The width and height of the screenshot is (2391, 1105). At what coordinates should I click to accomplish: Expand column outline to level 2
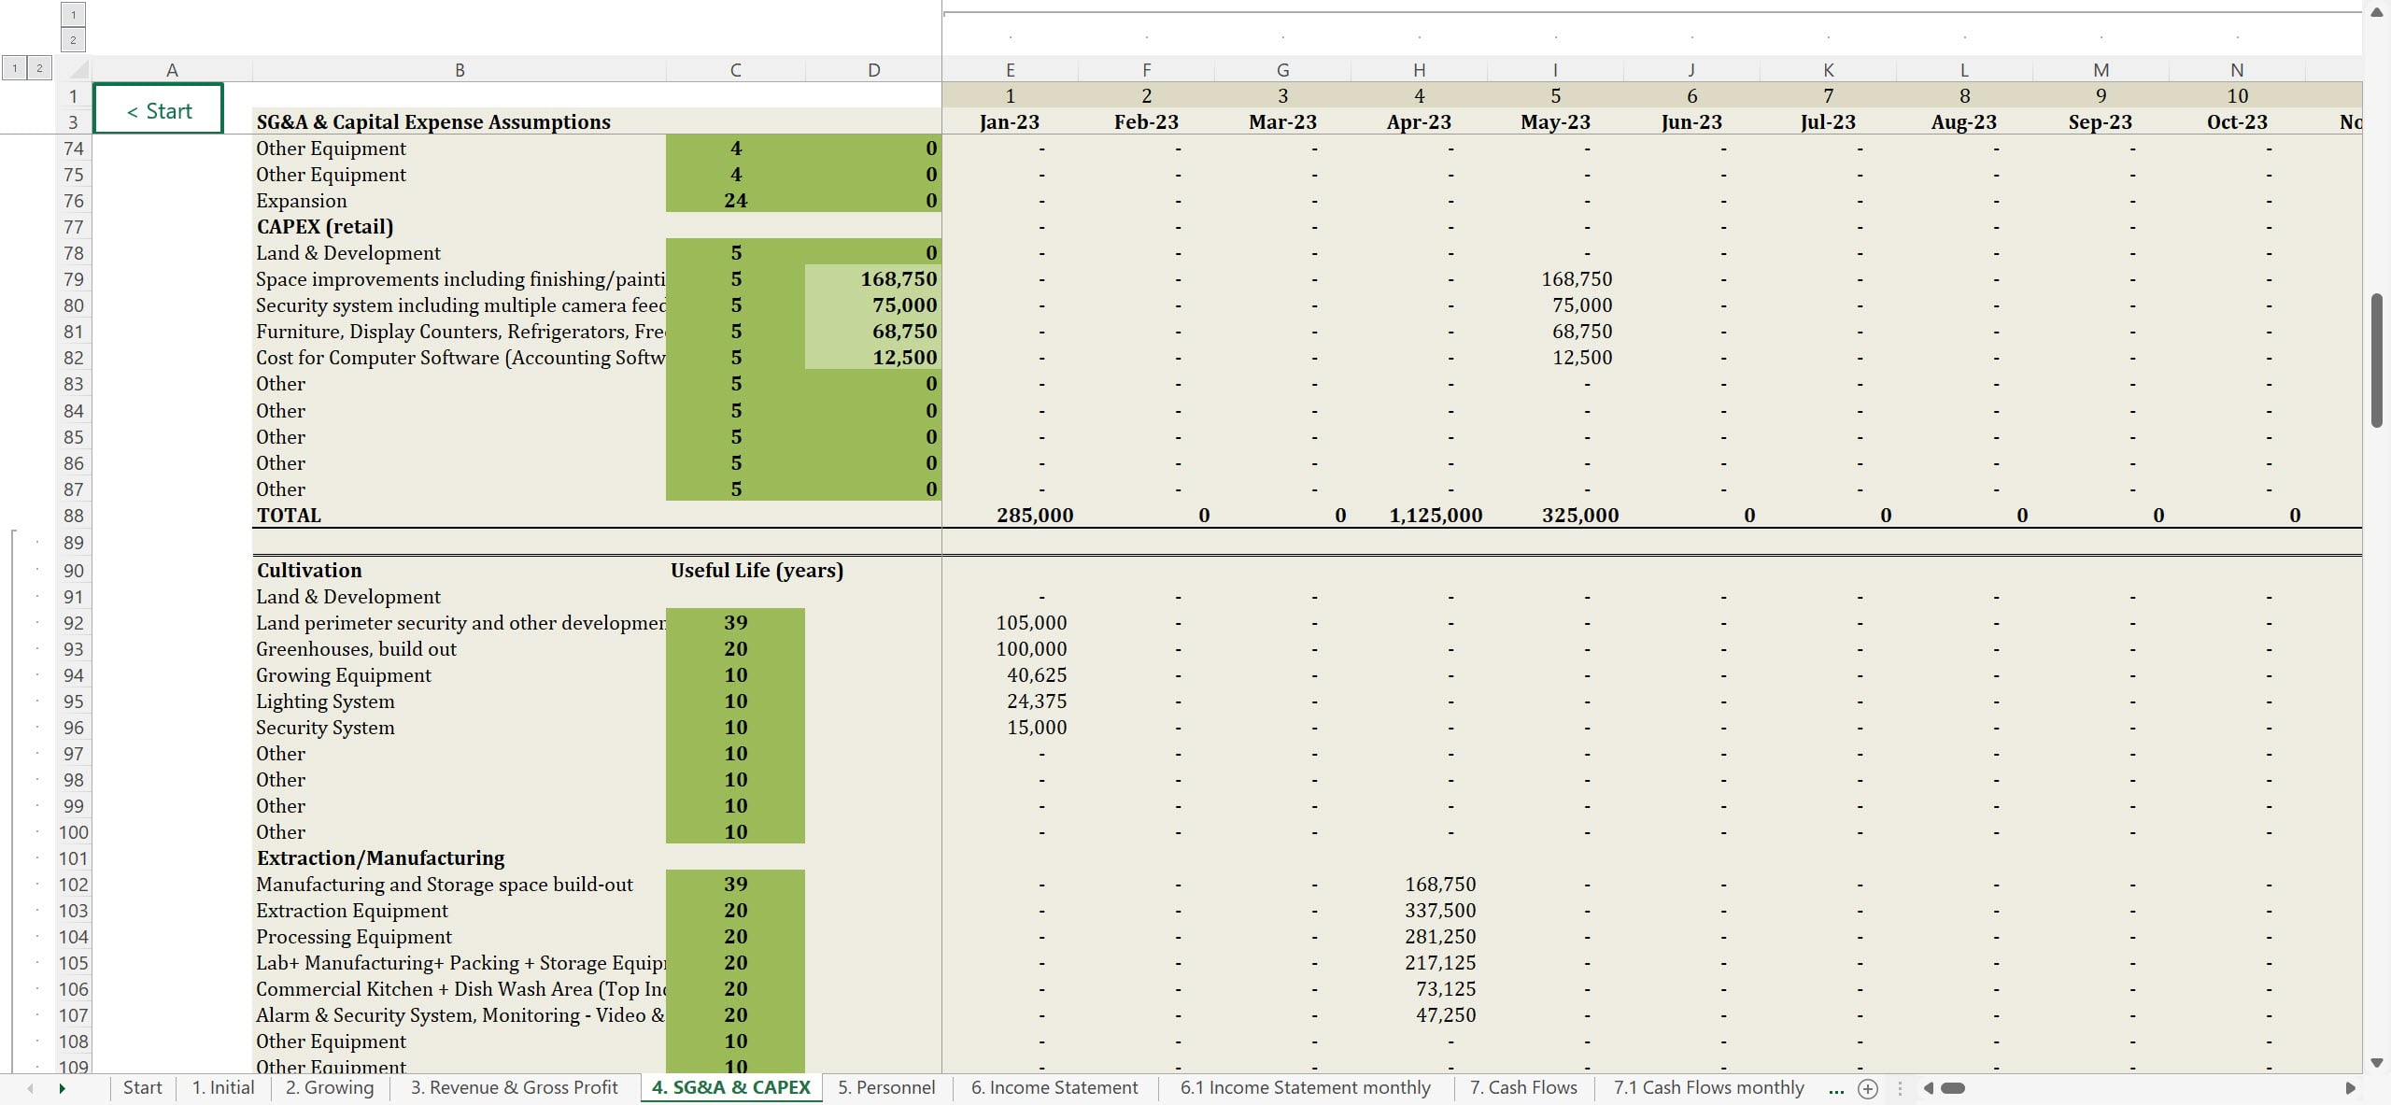pyautogui.click(x=73, y=39)
